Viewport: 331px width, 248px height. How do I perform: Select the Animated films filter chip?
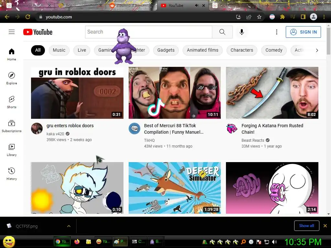pyautogui.click(x=203, y=50)
